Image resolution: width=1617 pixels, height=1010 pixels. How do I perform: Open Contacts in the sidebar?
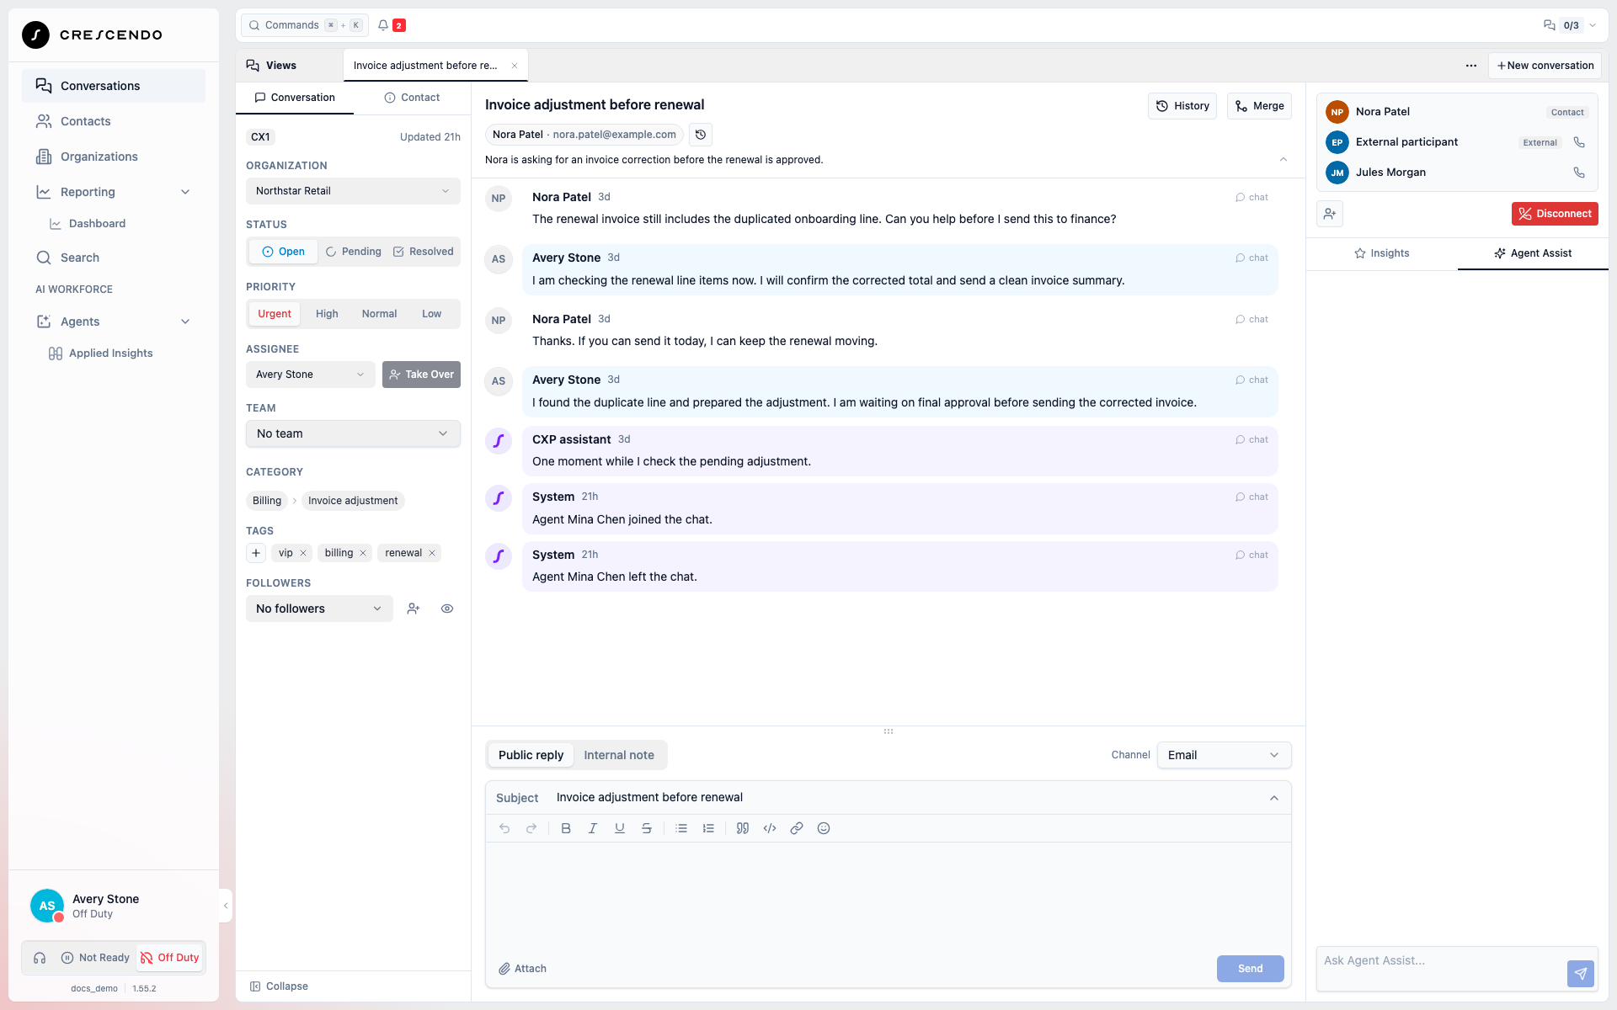click(114, 121)
